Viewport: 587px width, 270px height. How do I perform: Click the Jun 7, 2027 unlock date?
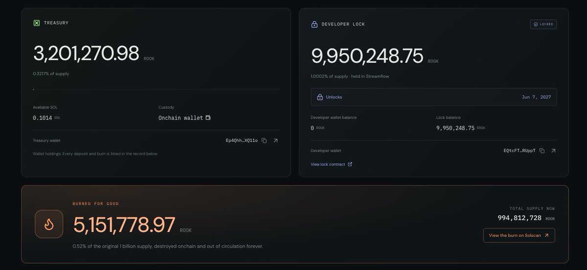pos(536,97)
